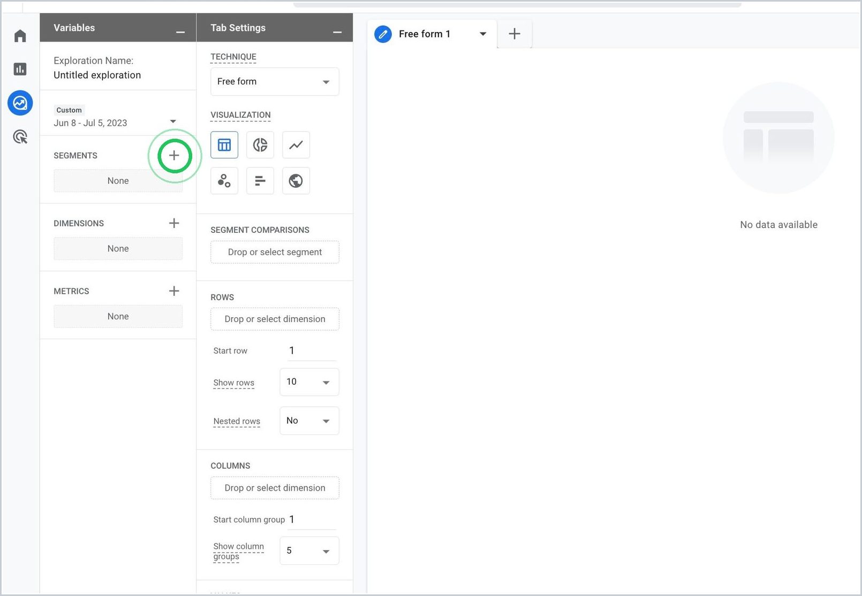Click the TECHNIQUE label
The height and width of the screenshot is (596, 862).
point(233,57)
